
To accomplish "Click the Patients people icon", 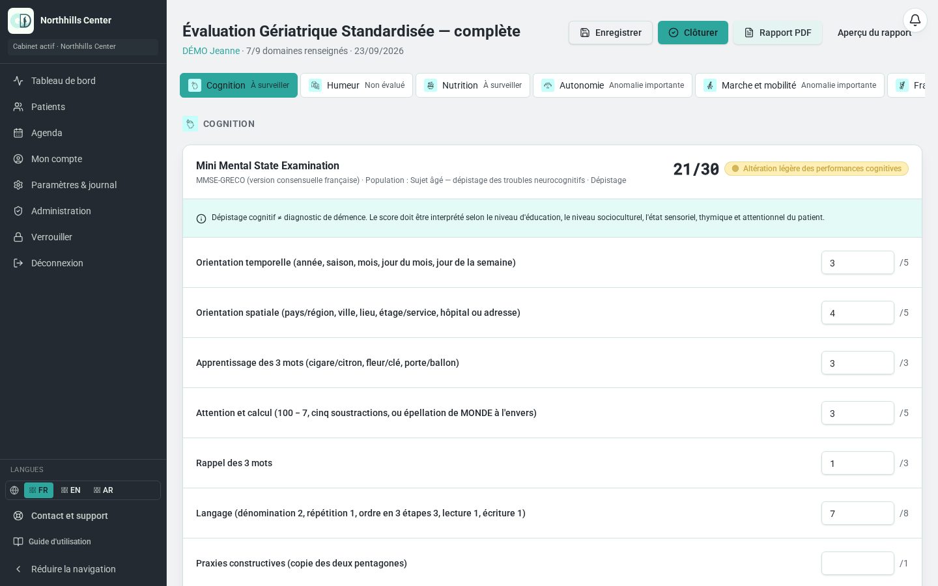I will (18, 107).
